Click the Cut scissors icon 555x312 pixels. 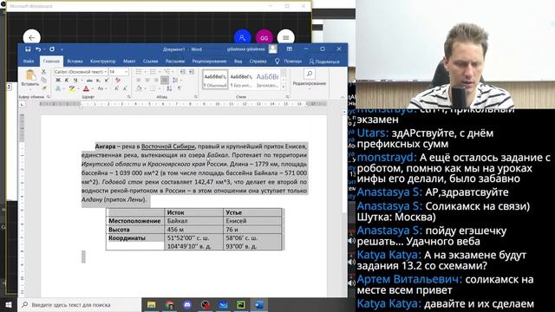[x=44, y=72]
